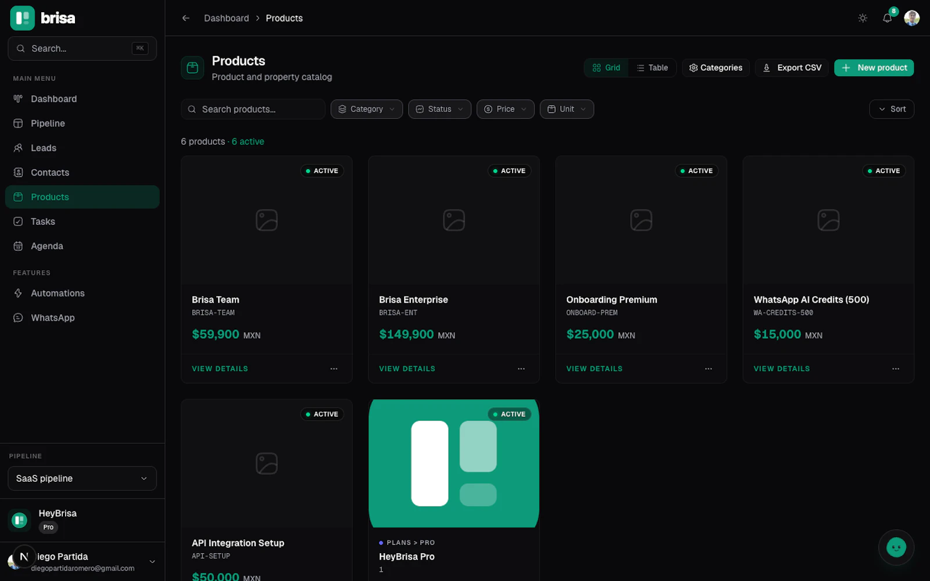This screenshot has height=581, width=930.
Task: Click Brisa Team image placeholder
Action: pos(267,220)
